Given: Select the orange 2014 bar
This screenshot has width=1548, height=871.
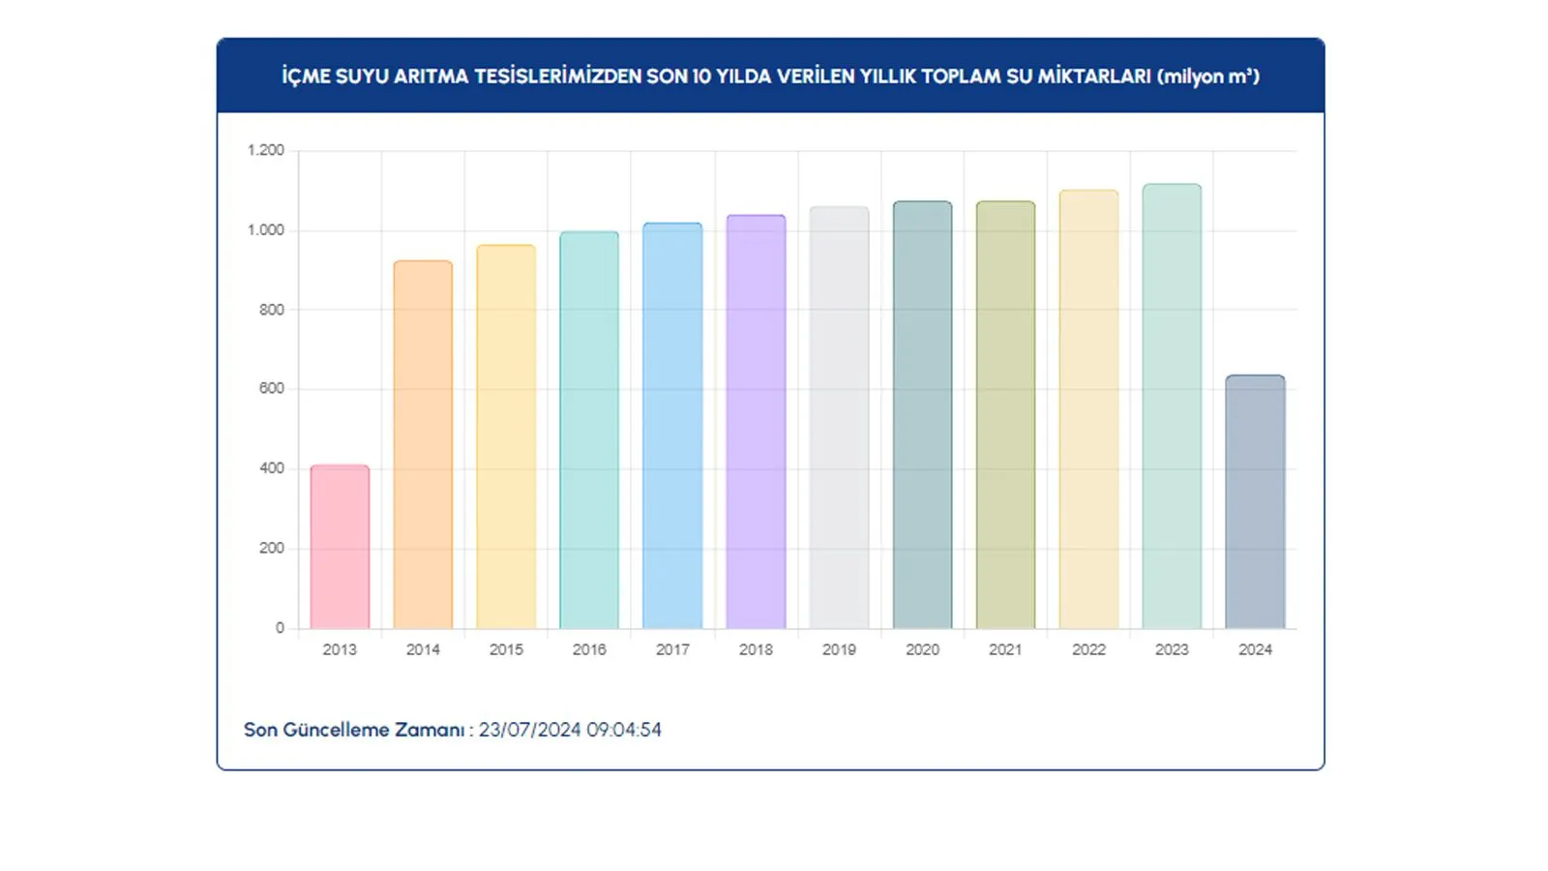Looking at the screenshot, I should point(423,445).
